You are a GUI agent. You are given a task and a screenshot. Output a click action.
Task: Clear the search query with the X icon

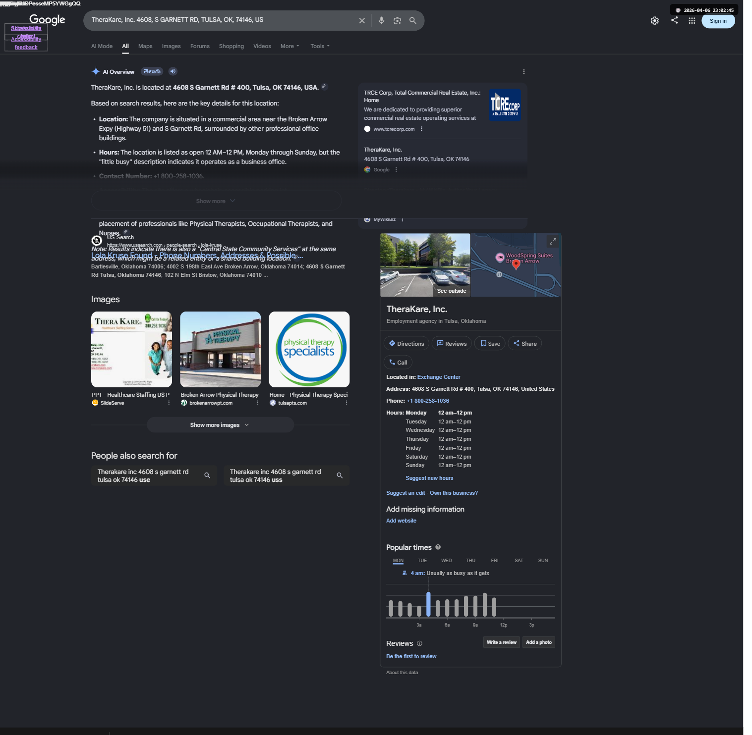click(x=362, y=21)
